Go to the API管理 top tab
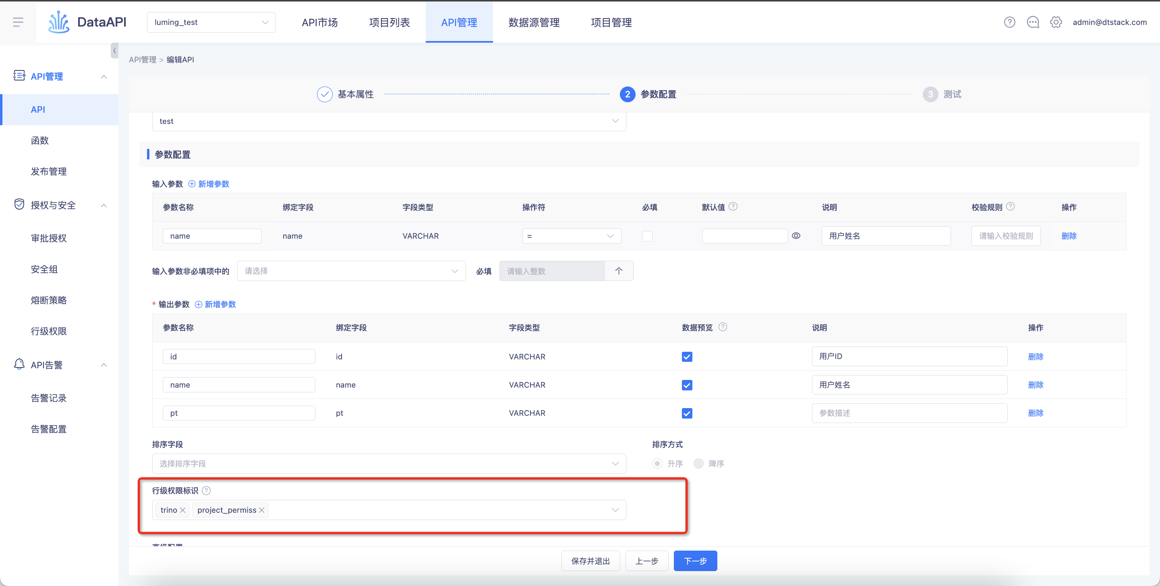The width and height of the screenshot is (1160, 586). click(x=459, y=22)
